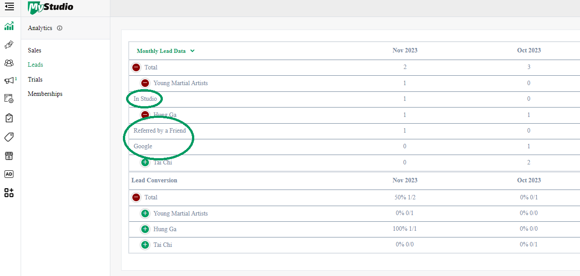Screen dimensions: 580x276
Task: Open the Monthly Lead Data dropdown
Action: pyautogui.click(x=192, y=51)
